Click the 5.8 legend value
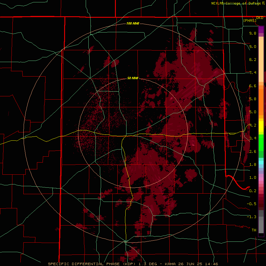Image resolution: width=266 pixels, height=266 pixels. pyautogui.click(x=253, y=99)
